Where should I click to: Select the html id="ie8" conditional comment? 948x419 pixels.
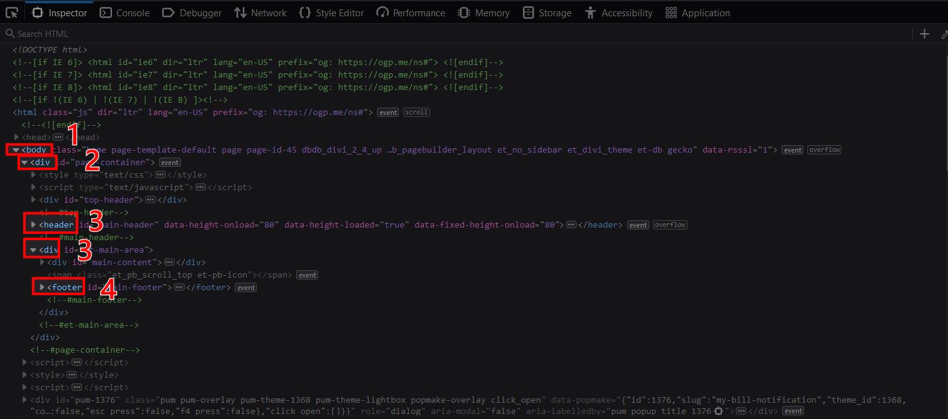258,87
